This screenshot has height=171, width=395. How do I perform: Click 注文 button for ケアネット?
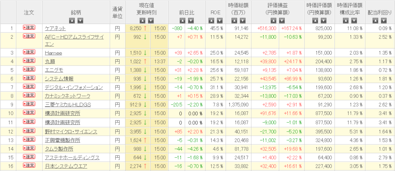[29, 28]
